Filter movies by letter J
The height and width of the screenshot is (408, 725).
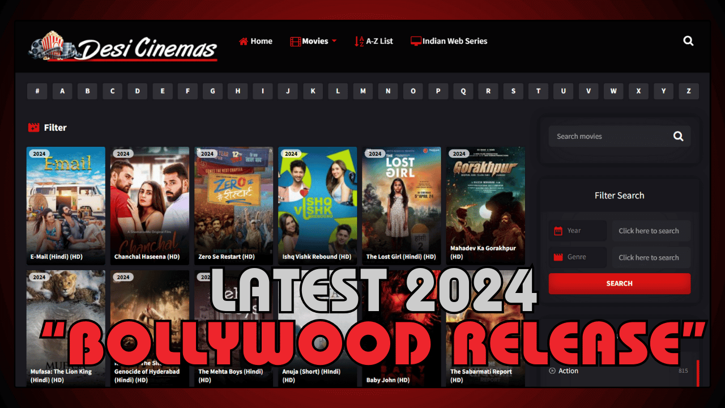tap(288, 91)
